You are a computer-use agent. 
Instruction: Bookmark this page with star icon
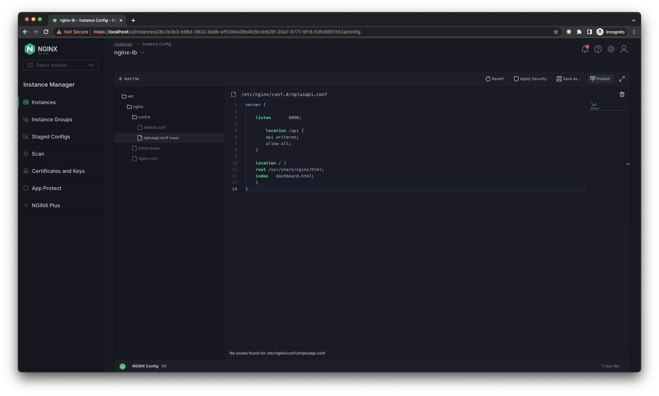click(556, 32)
